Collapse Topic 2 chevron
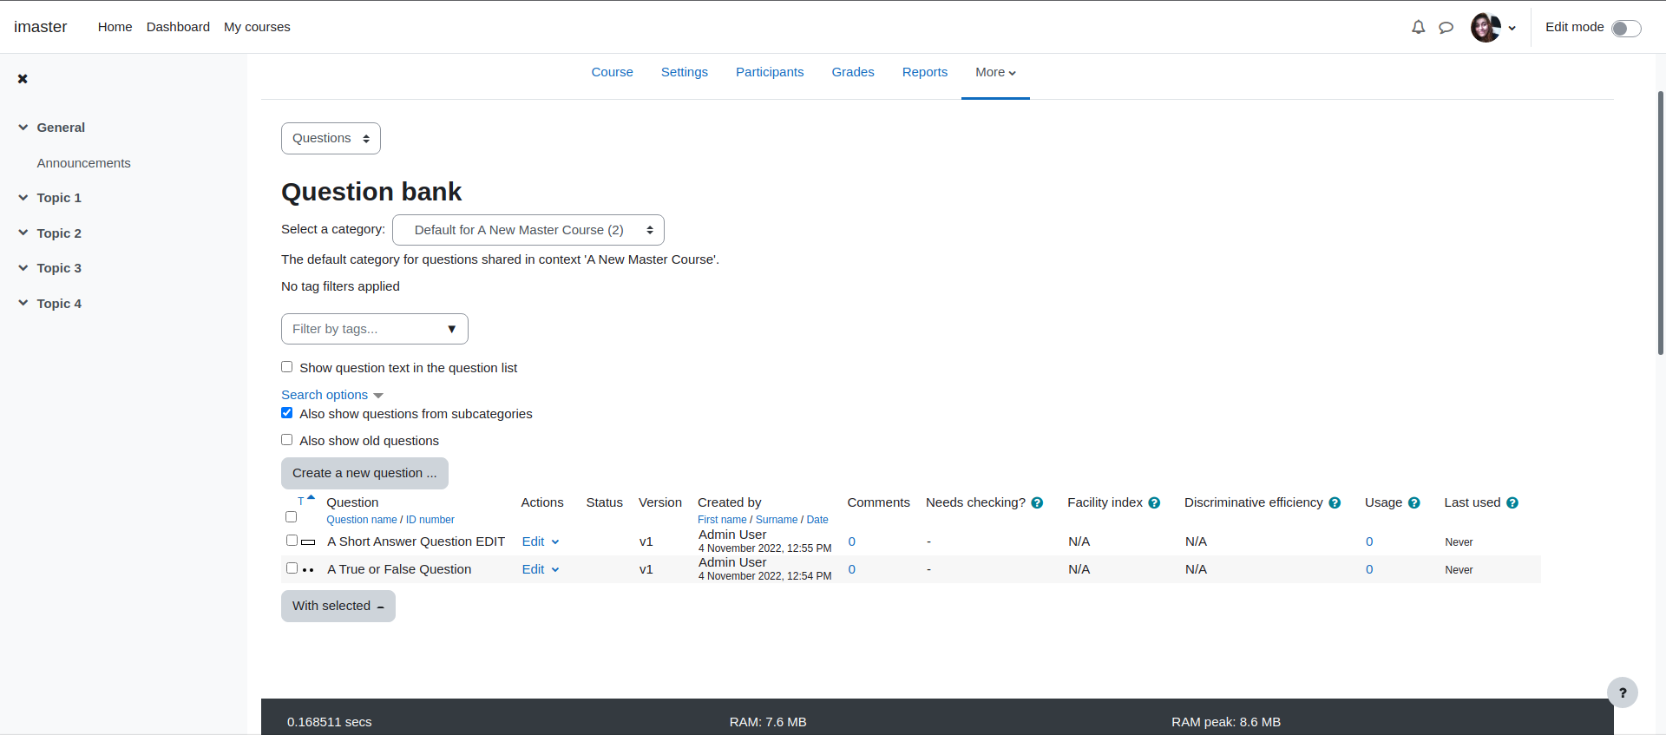The image size is (1666, 735). 23,233
